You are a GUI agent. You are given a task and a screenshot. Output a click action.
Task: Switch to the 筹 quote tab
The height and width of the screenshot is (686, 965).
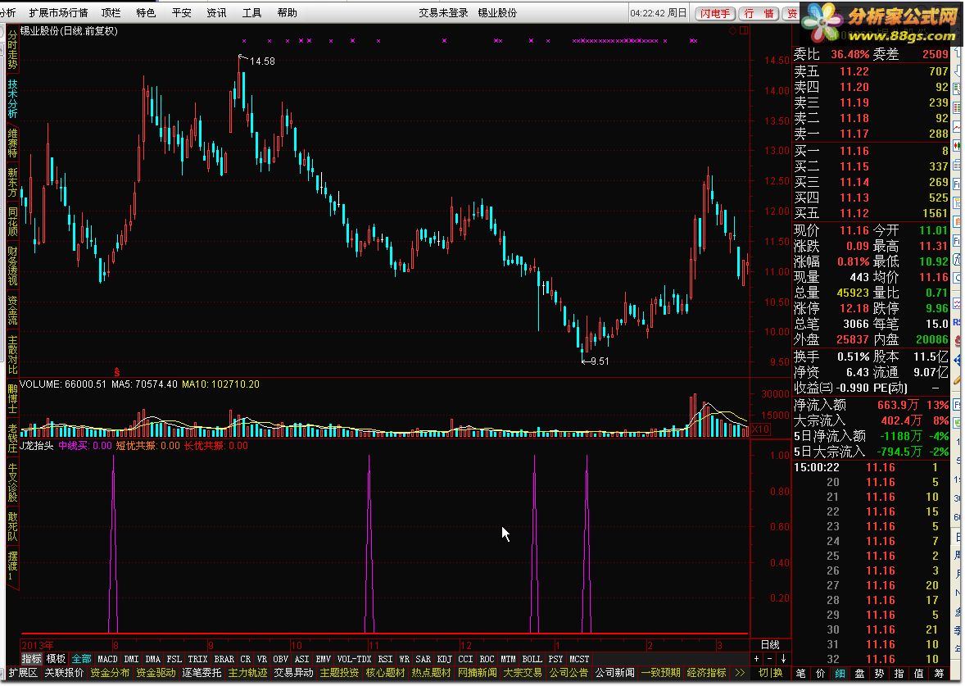[x=939, y=674]
